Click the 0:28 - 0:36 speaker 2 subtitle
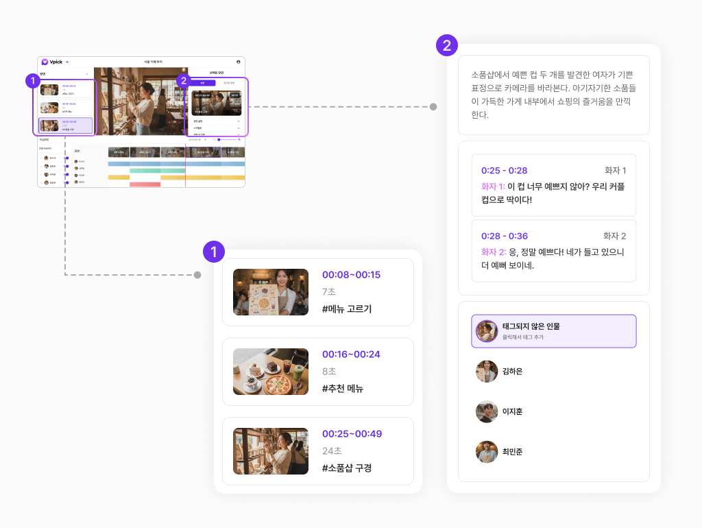702x528 pixels. (553, 251)
